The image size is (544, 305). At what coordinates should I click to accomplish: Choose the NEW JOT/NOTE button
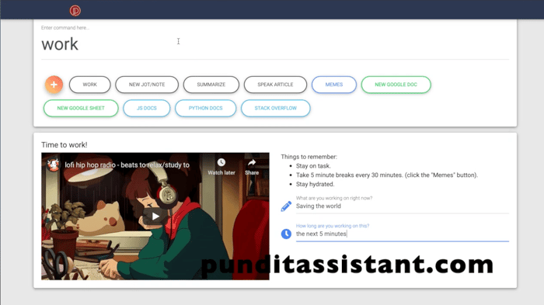[147, 85]
